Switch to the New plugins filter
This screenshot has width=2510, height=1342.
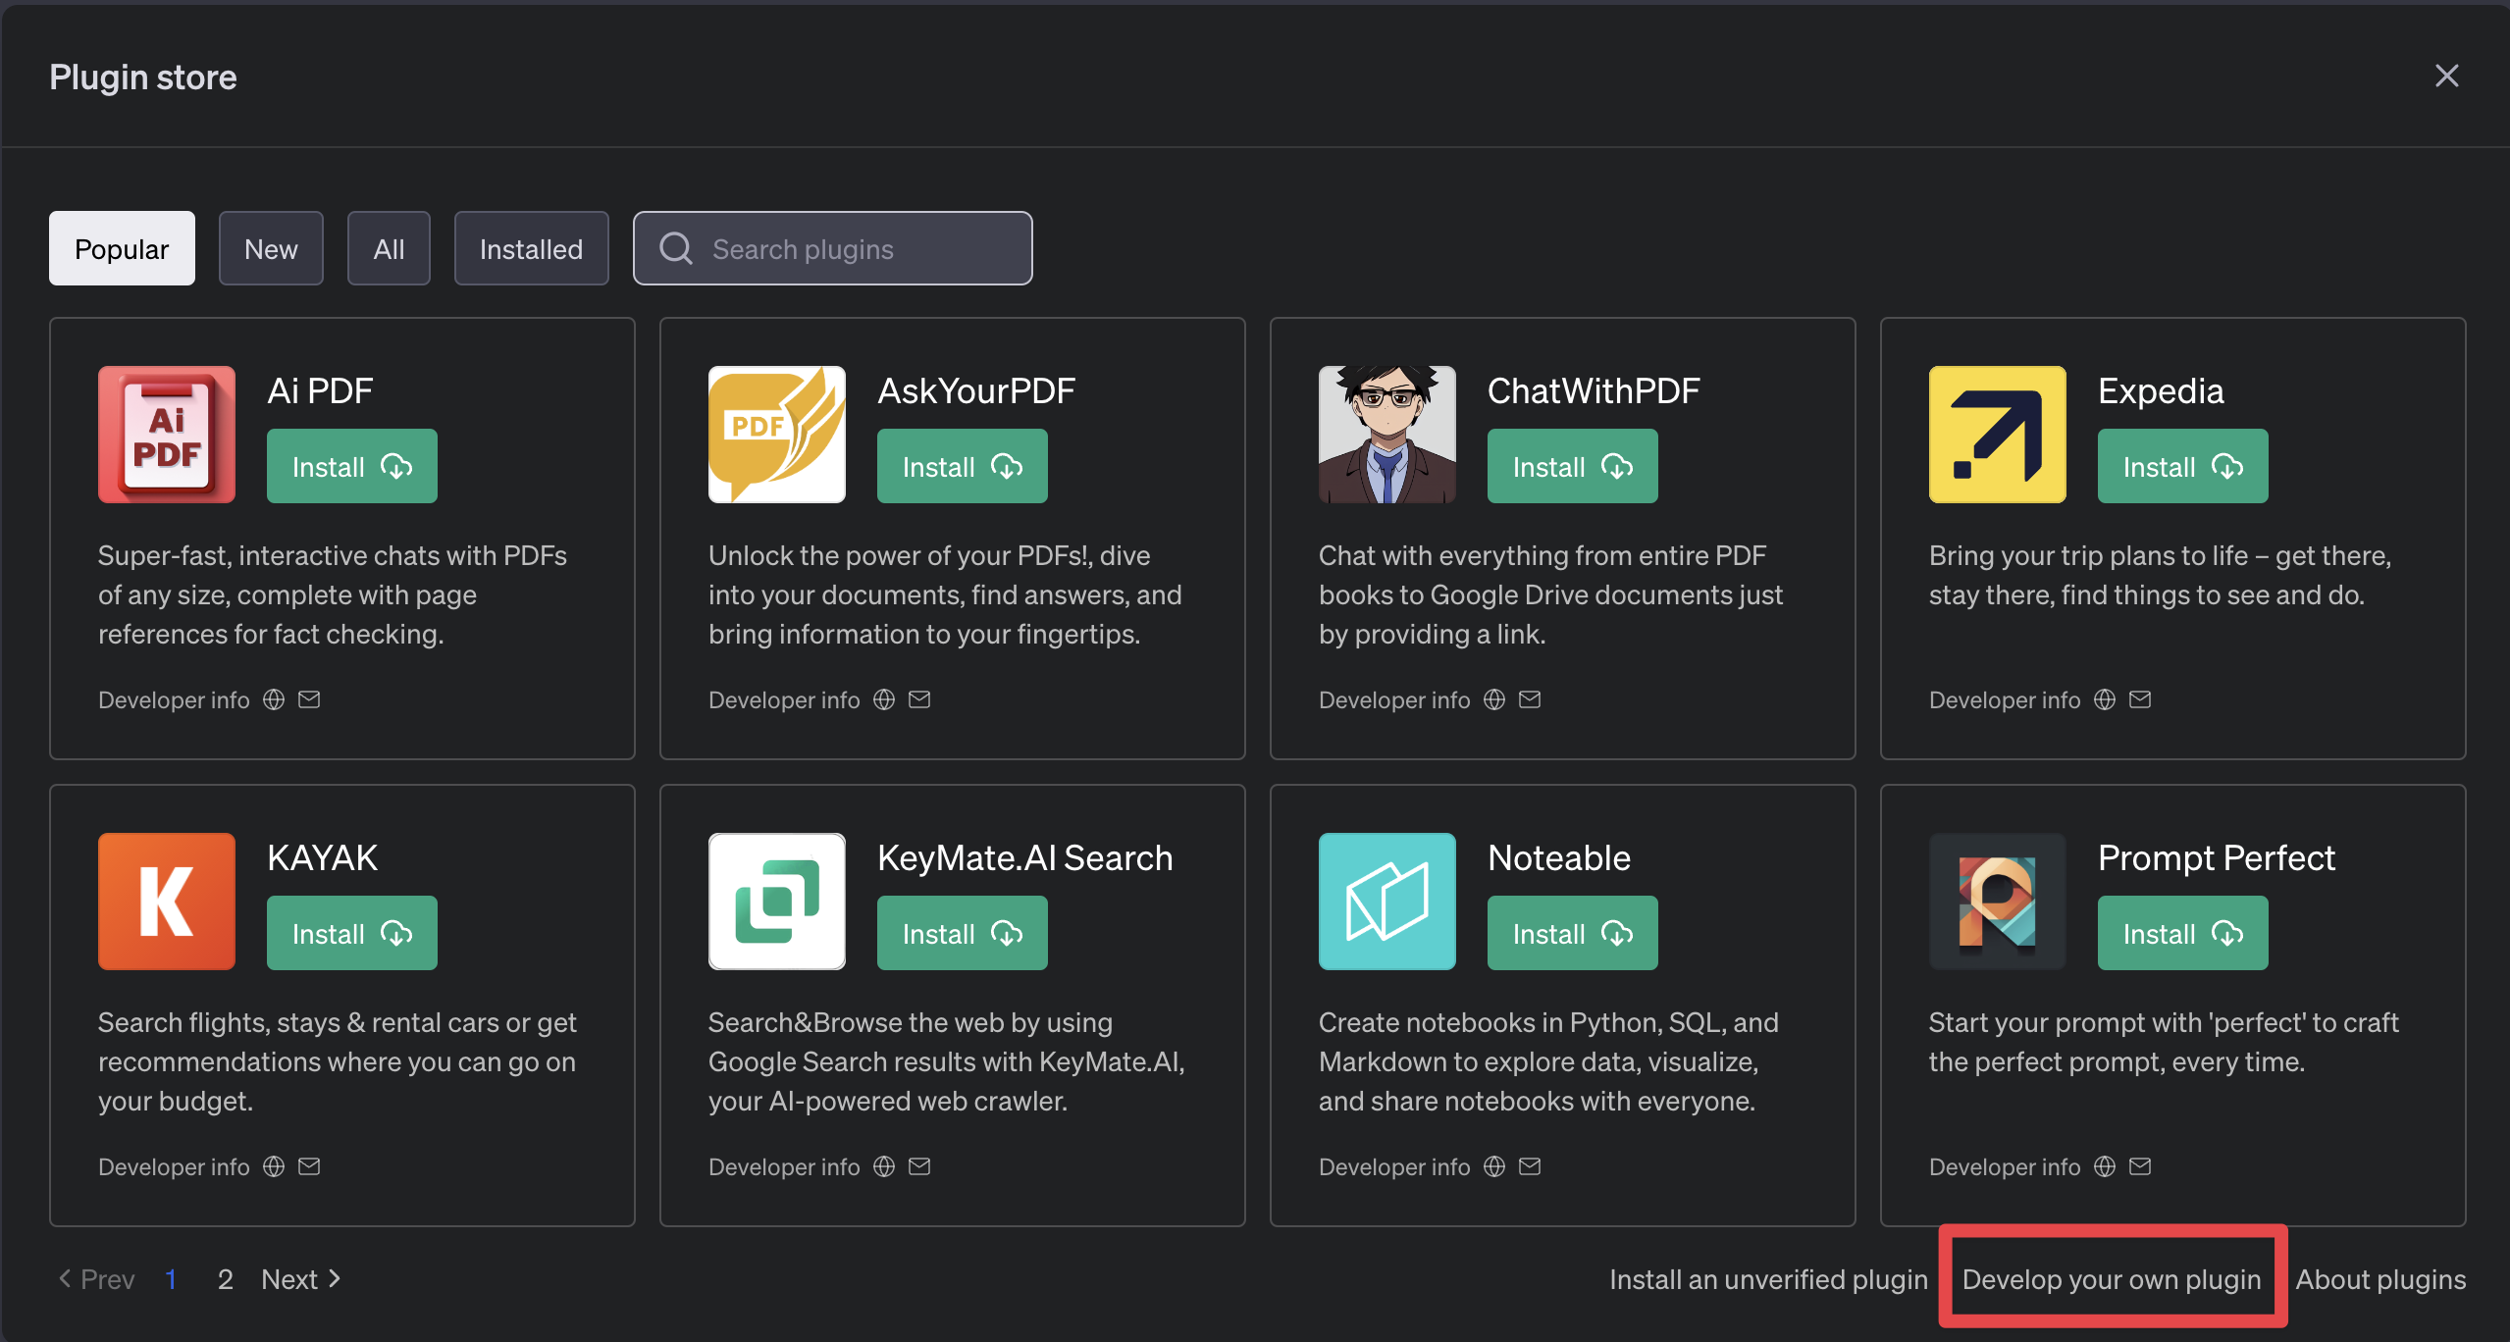[x=271, y=248]
